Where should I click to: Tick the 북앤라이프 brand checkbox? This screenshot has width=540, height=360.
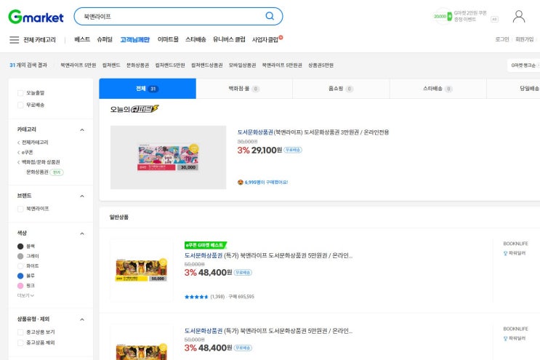tap(20, 209)
